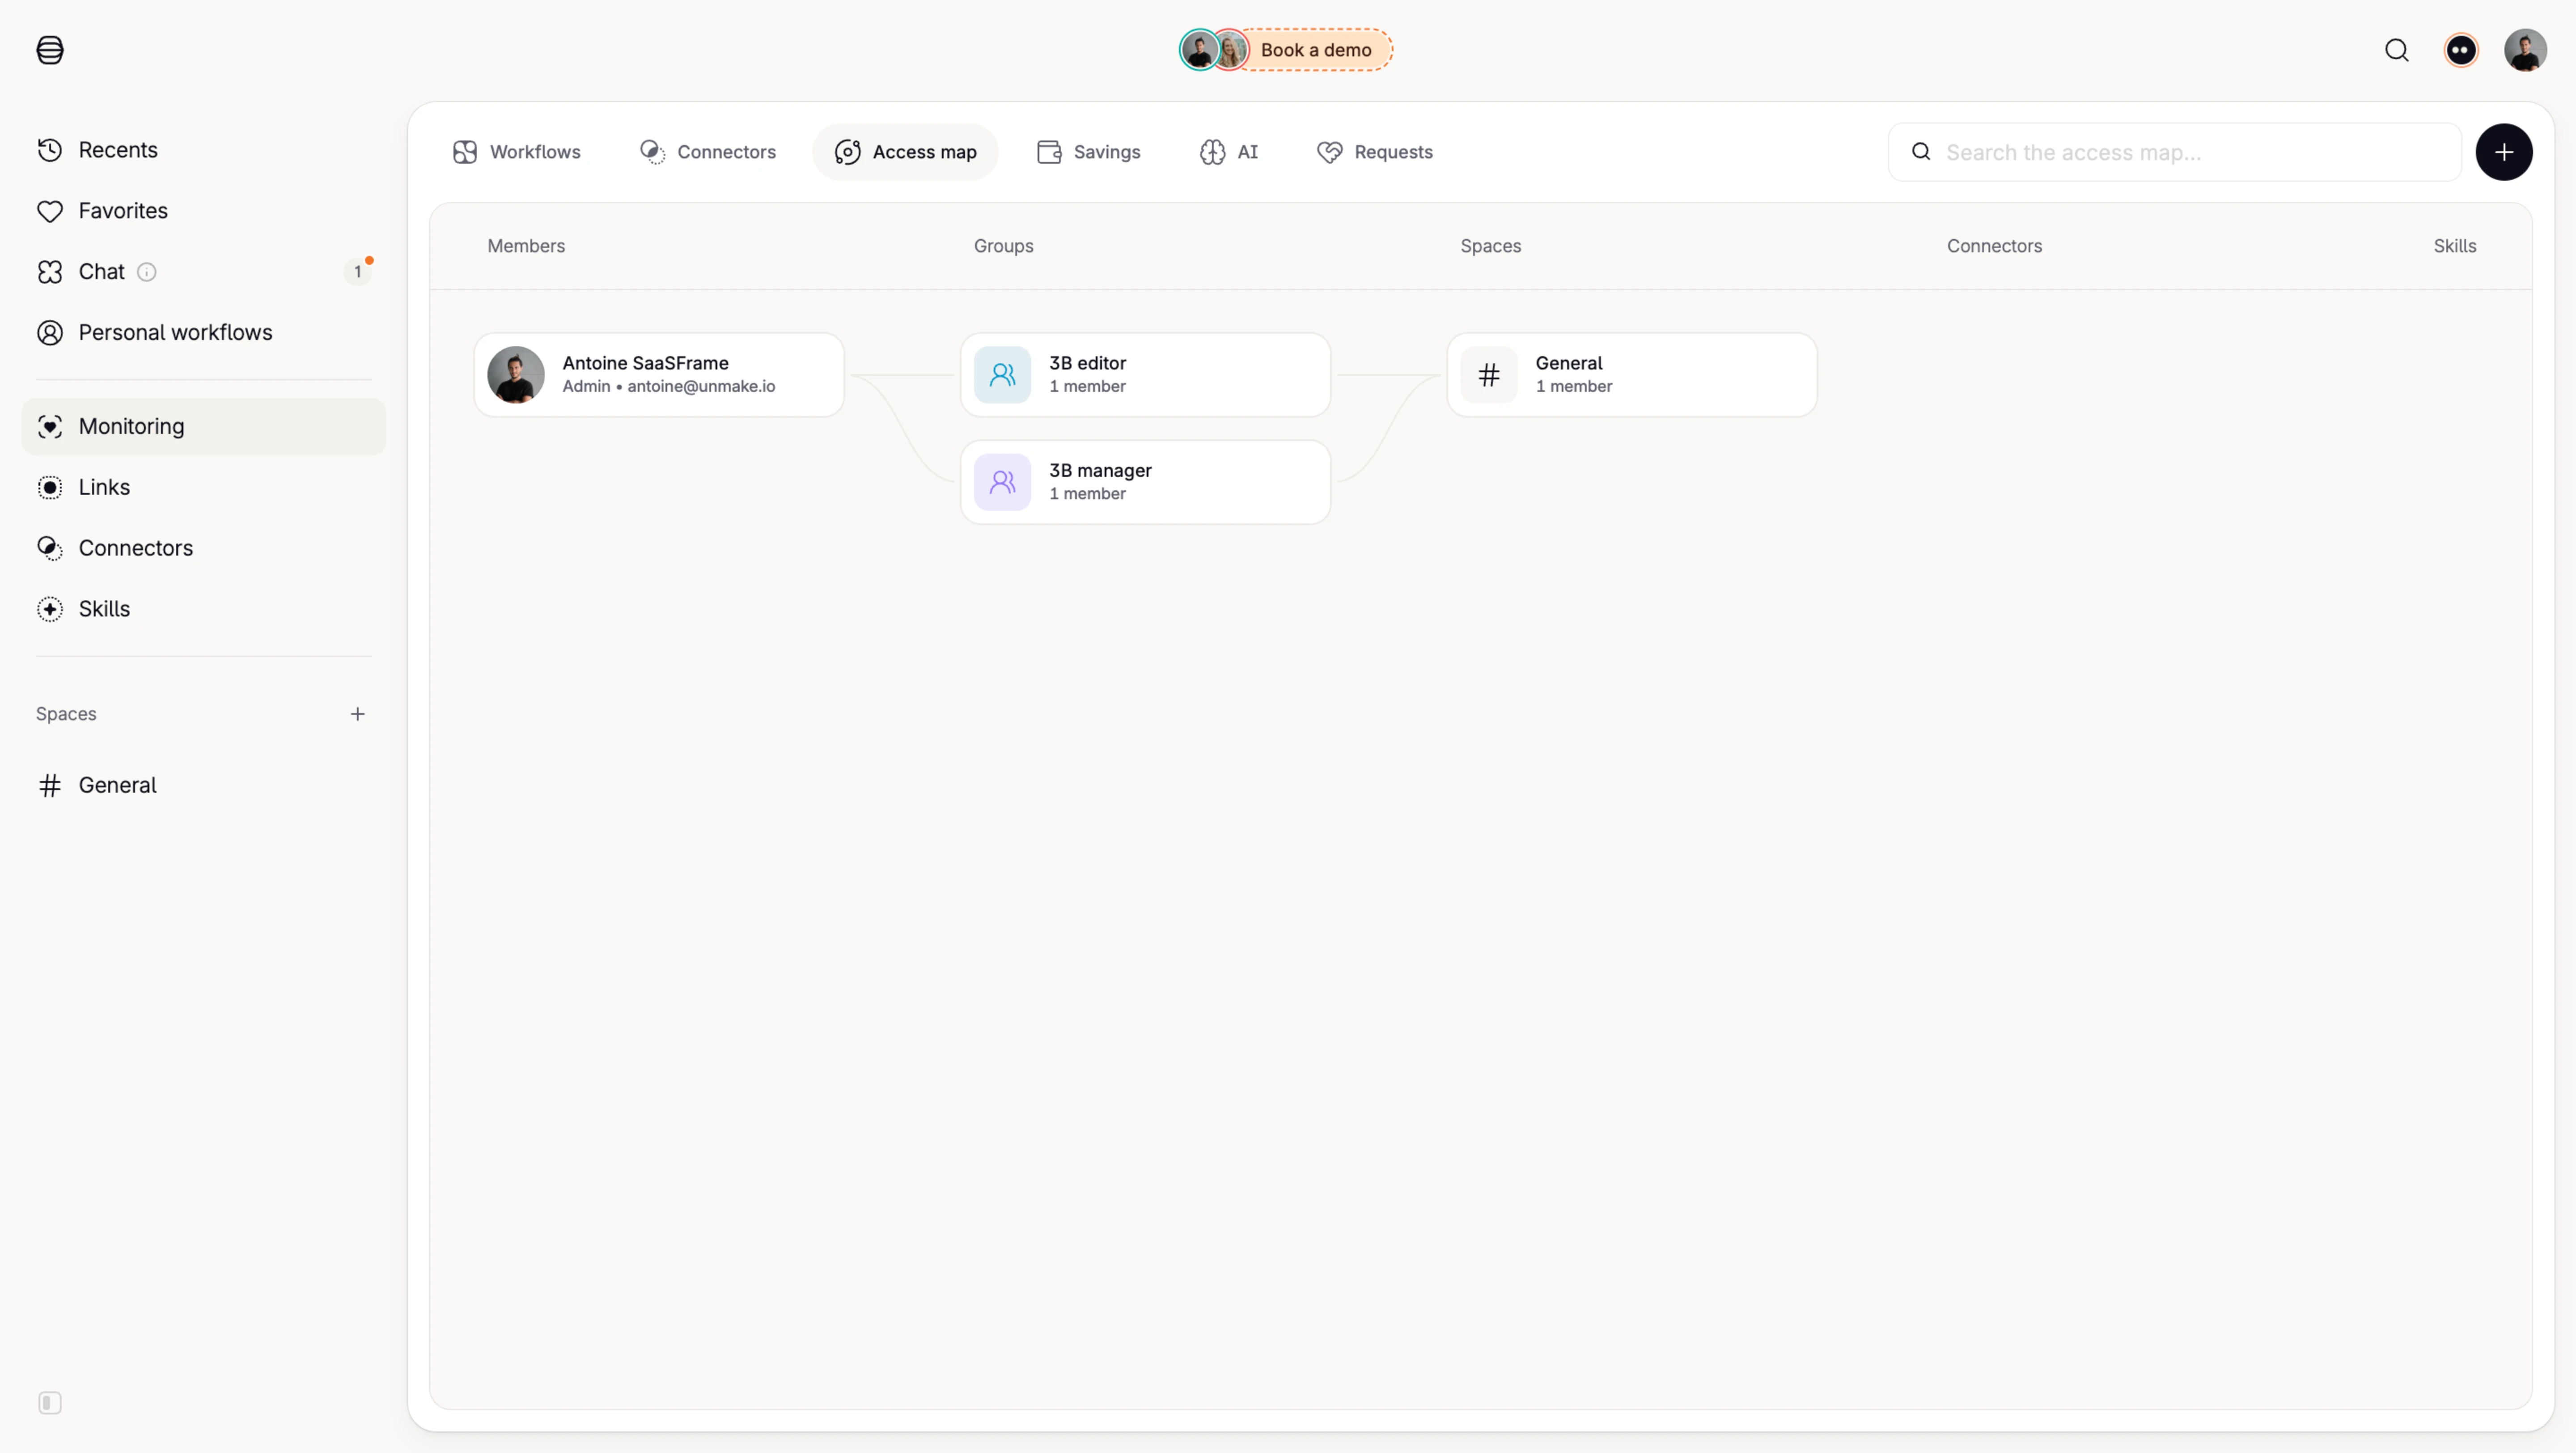The image size is (2576, 1453).
Task: Click the app logo in top-left corner
Action: tap(50, 50)
